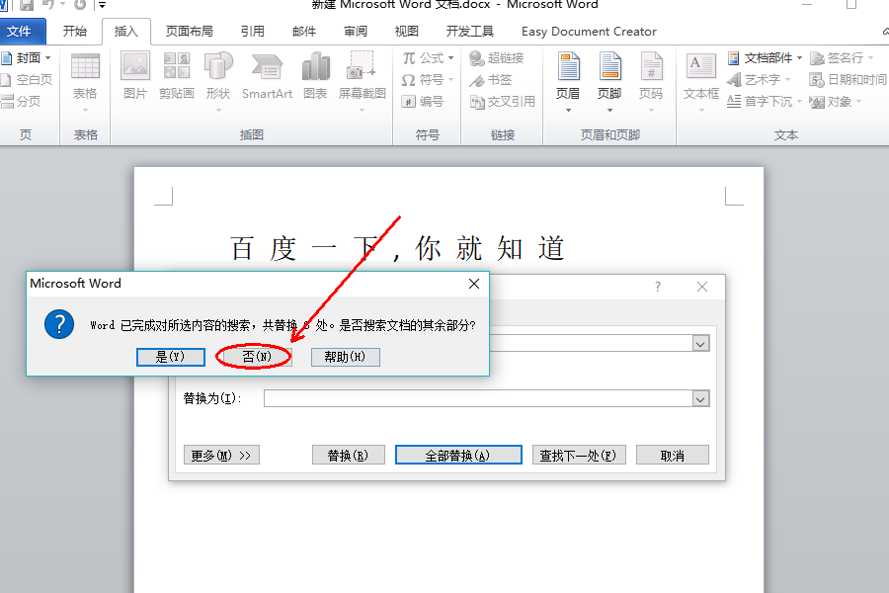This screenshot has height=593, width=889.
Task: Open the 页码 page number menu
Action: point(651,82)
